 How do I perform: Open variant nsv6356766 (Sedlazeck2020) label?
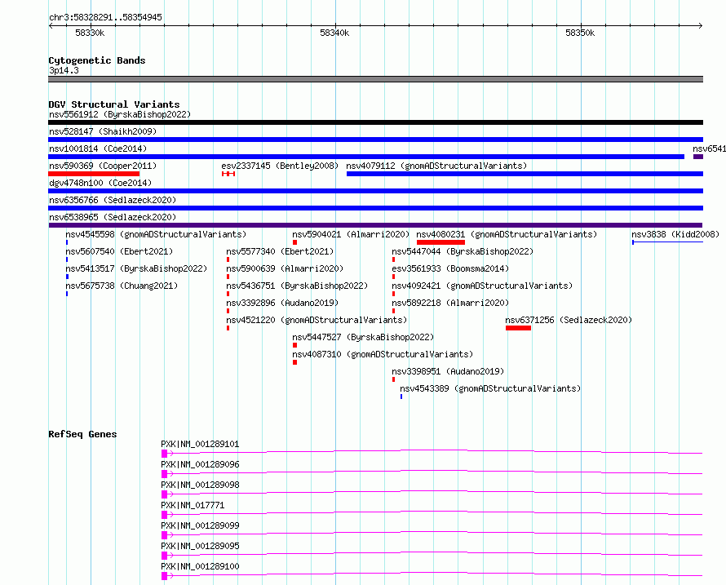[113, 200]
